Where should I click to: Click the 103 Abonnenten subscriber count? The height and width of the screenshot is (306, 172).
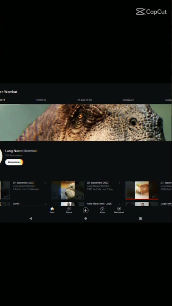click(14, 156)
